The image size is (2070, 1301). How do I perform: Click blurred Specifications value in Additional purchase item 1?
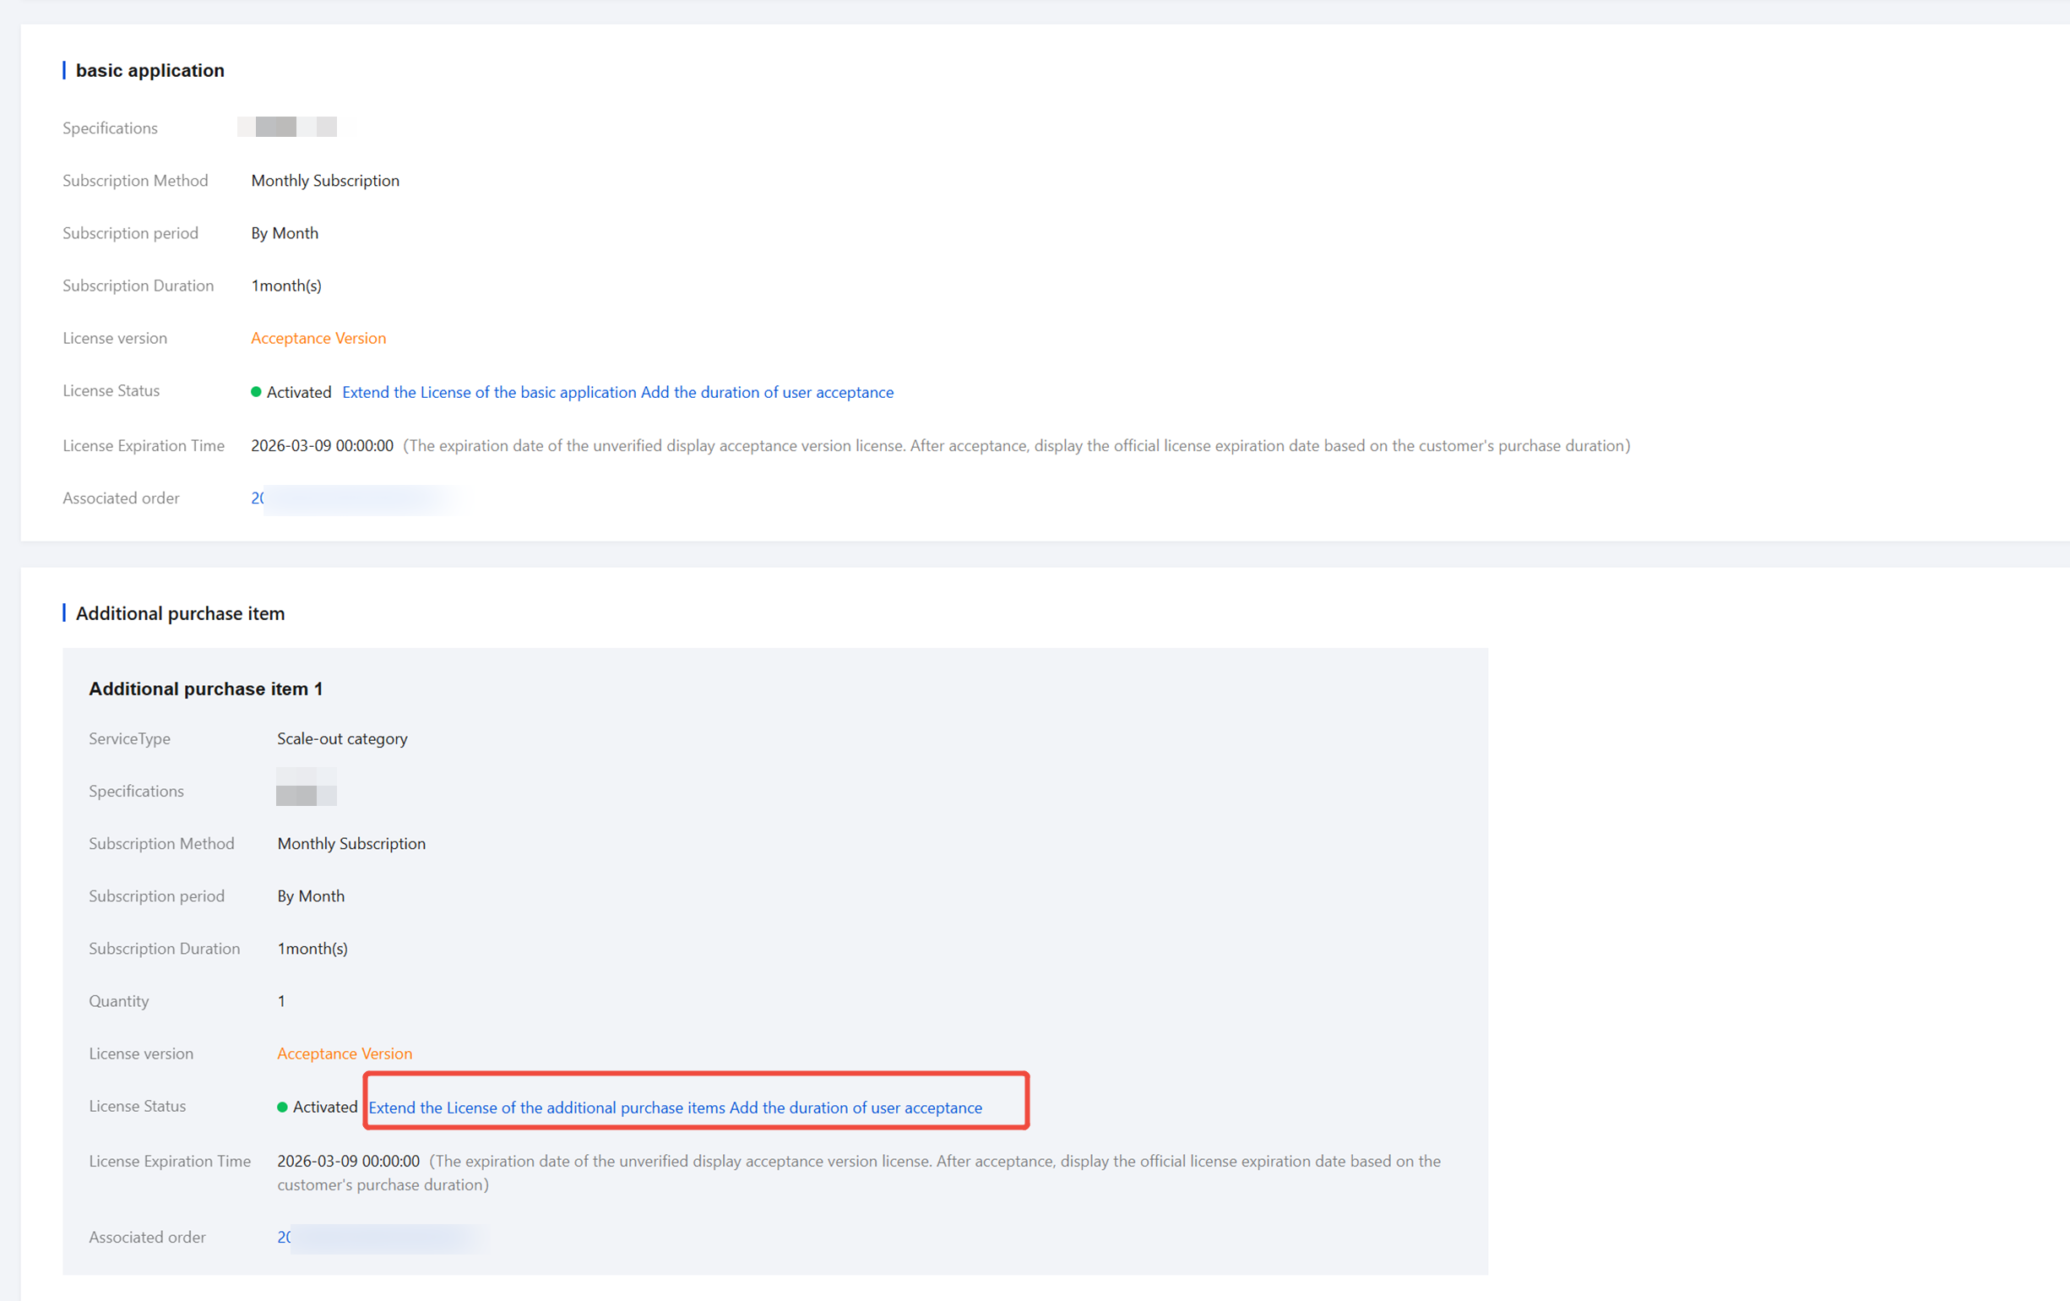click(306, 788)
